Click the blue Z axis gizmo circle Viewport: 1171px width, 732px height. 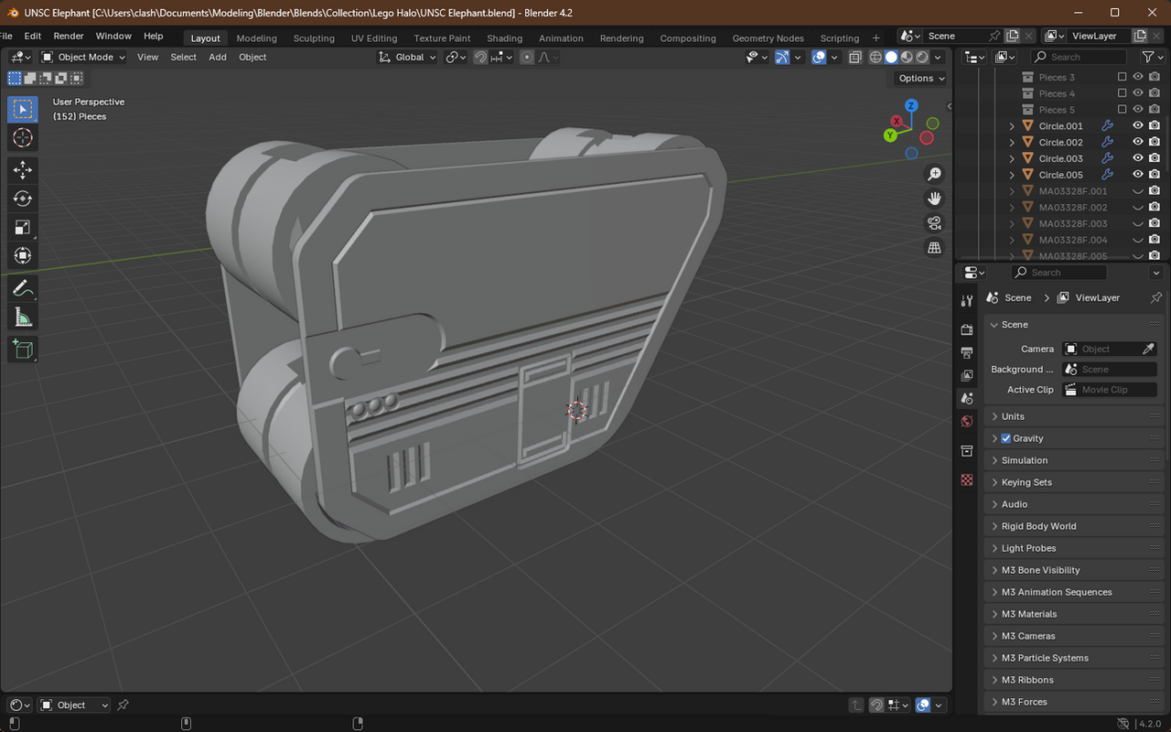(x=912, y=106)
